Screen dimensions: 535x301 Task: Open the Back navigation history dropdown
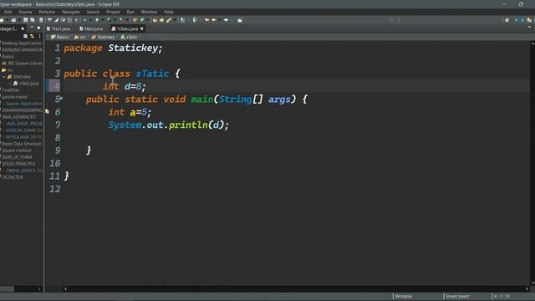(x=219, y=20)
